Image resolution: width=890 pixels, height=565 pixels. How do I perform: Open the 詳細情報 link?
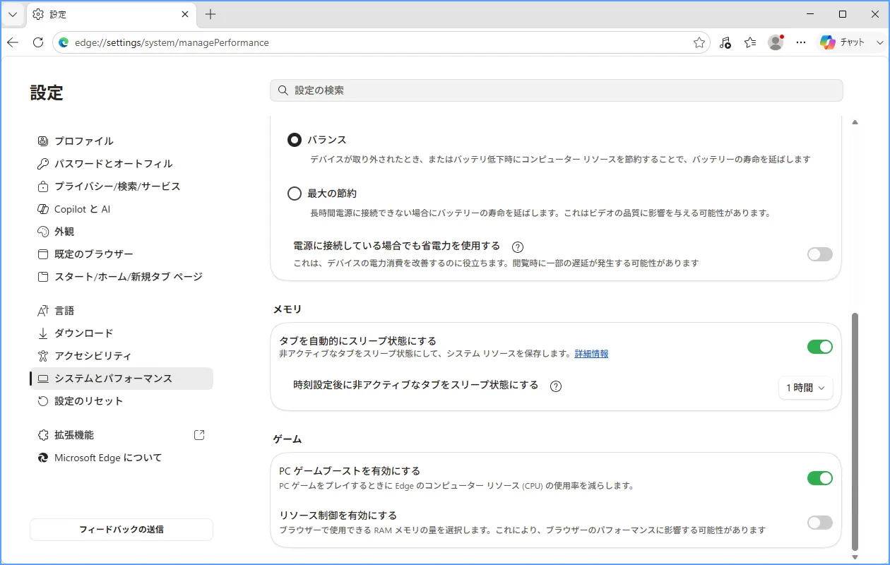(x=591, y=354)
